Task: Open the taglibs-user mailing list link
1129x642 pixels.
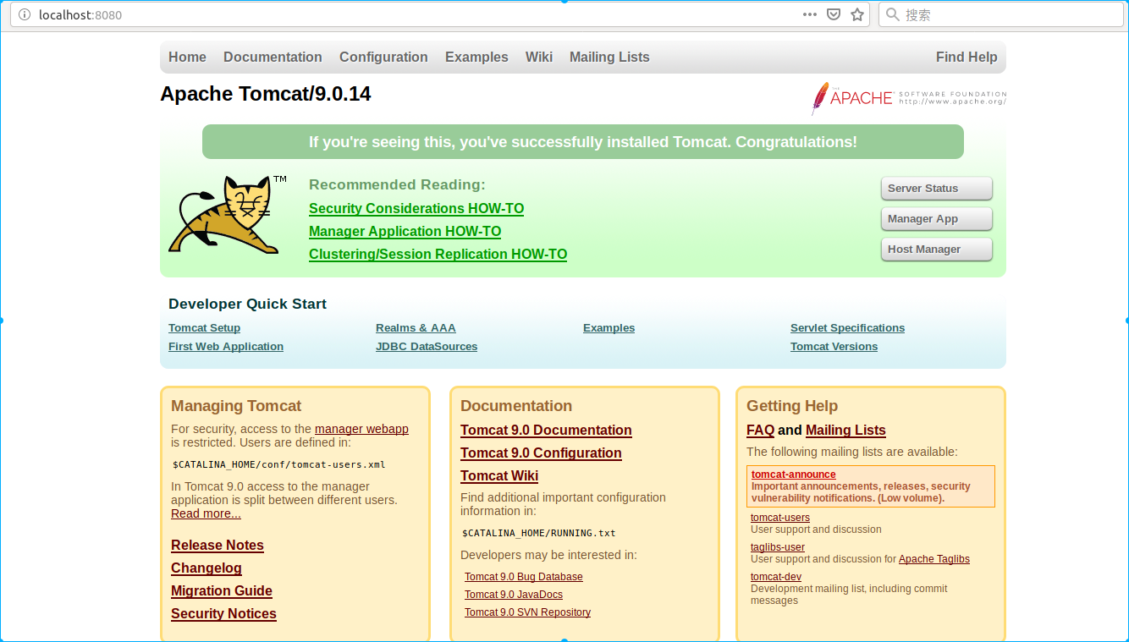Action: click(x=778, y=547)
